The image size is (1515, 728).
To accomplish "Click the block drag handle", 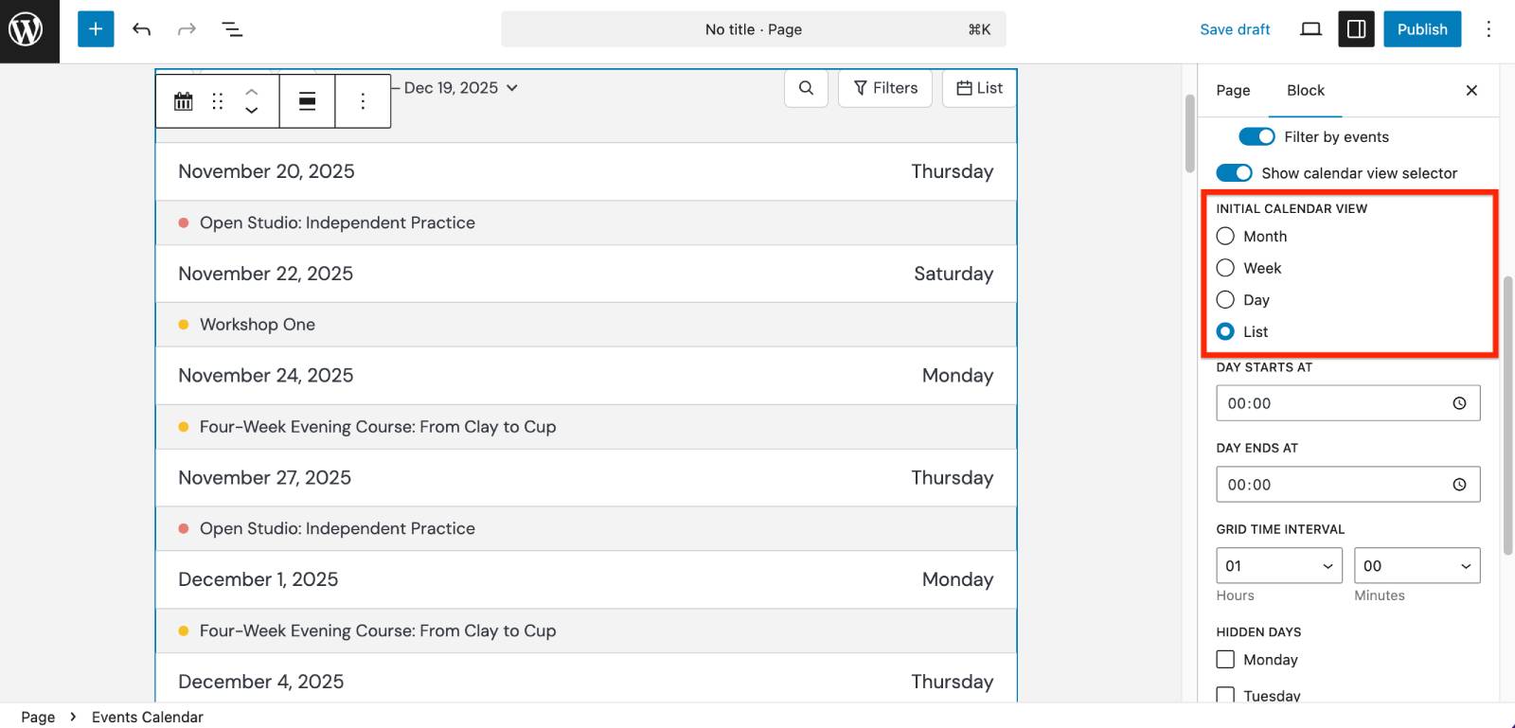I will 217,99.
